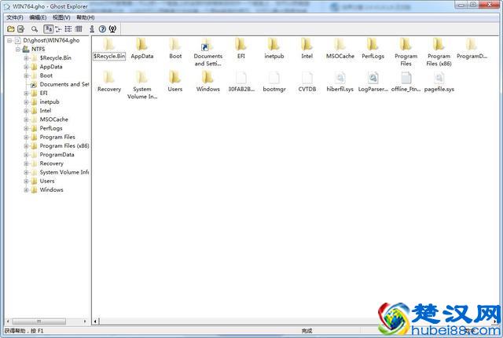Screen dimensions: 503x338
Task: Open the hiberfil.sys file icon
Action: pos(340,79)
